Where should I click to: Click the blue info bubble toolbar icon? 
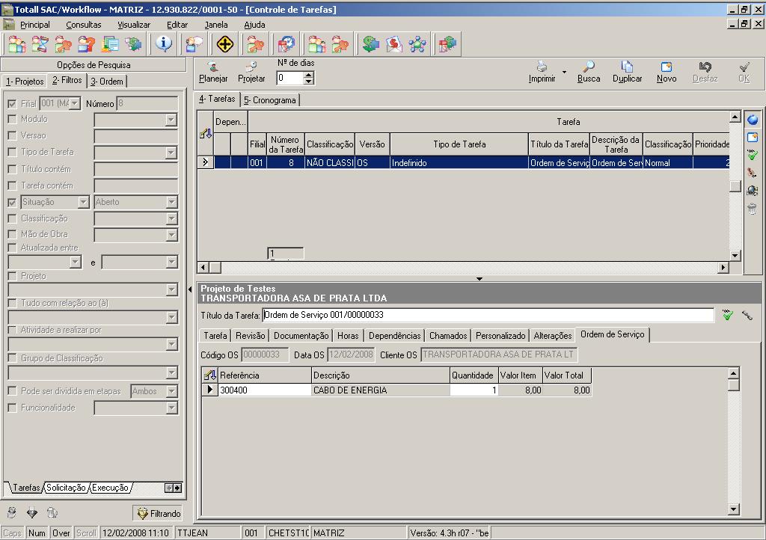[x=164, y=44]
